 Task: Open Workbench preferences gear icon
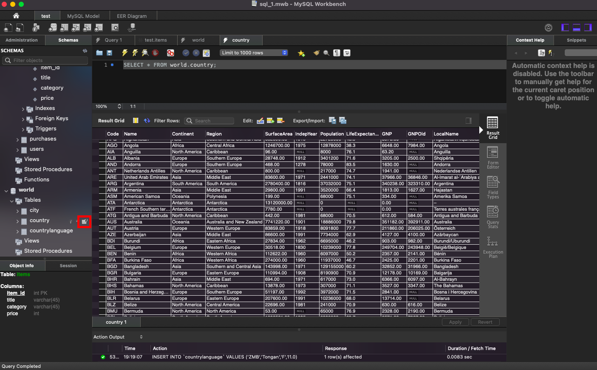(549, 28)
